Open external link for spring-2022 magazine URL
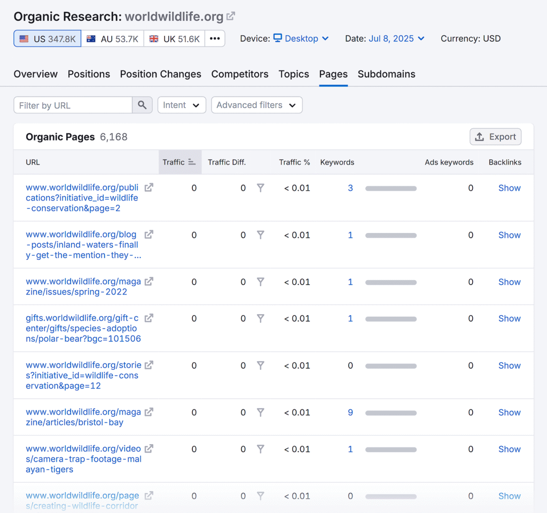This screenshot has height=513, width=547. pos(149,282)
